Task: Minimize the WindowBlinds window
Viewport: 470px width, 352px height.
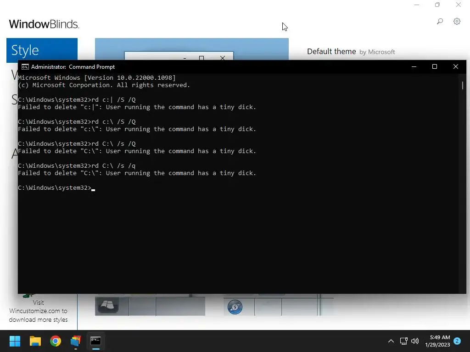Action: 417,5
